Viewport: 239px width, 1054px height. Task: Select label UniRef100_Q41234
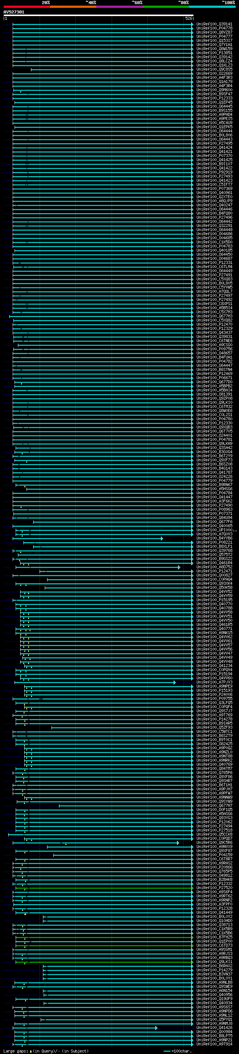click(214, 666)
